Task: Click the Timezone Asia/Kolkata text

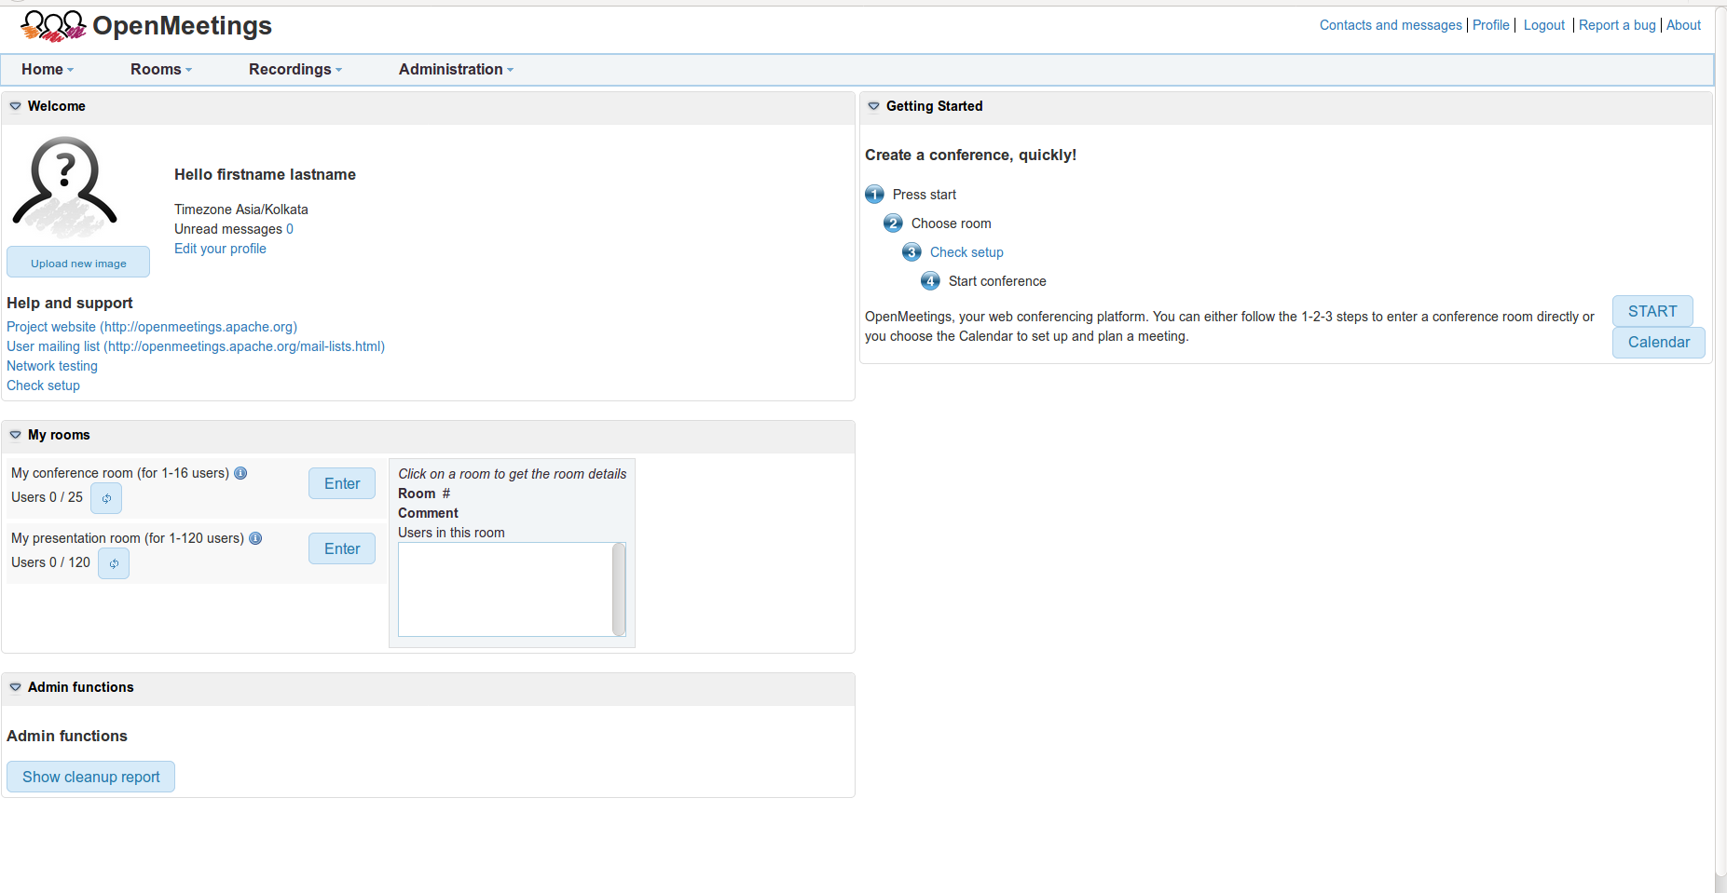Action: point(241,210)
